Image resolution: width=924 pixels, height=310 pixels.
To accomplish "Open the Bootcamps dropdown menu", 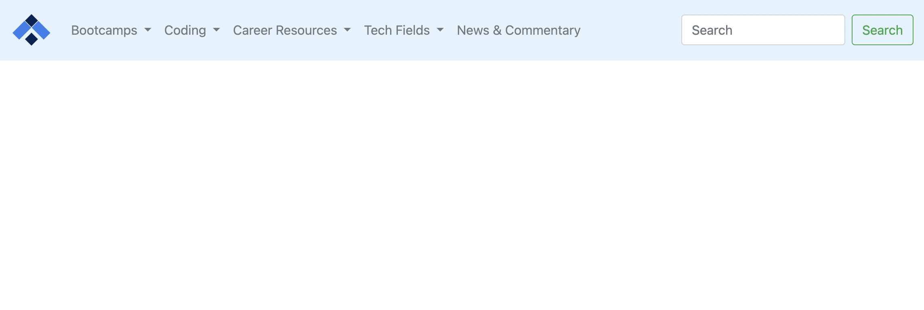I will coord(111,30).
